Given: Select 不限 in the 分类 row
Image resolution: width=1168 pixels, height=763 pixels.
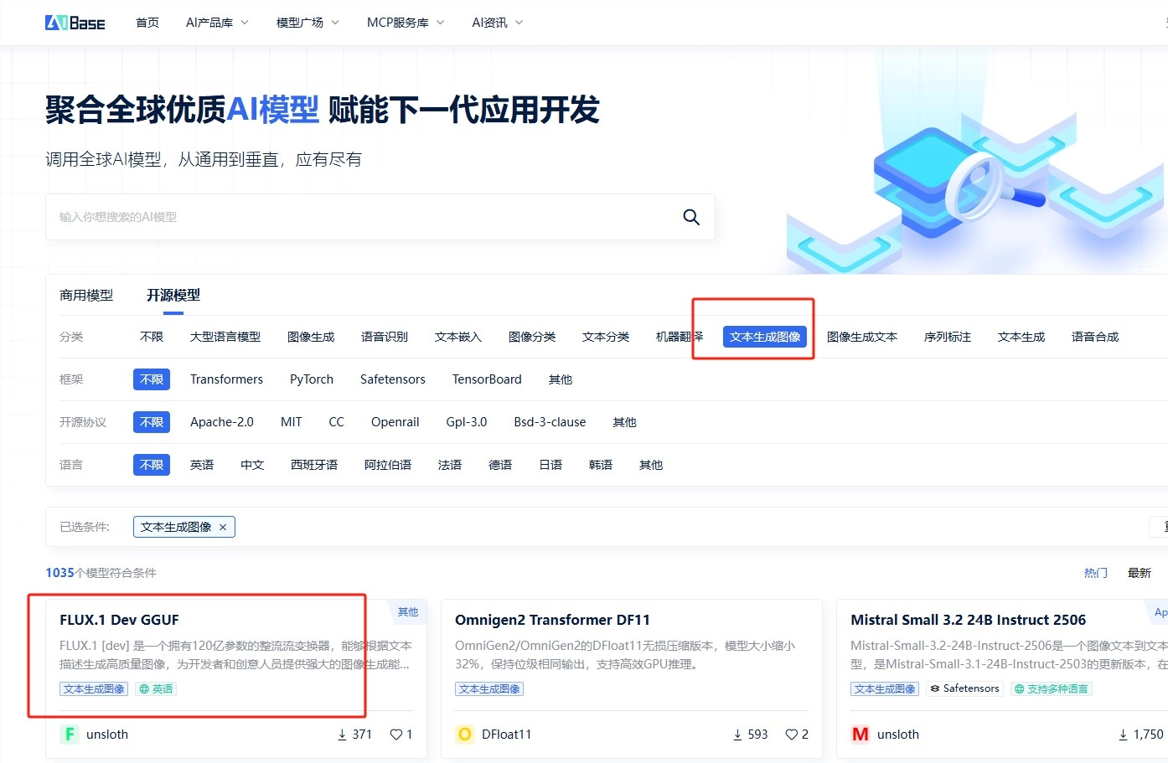Looking at the screenshot, I should point(152,337).
